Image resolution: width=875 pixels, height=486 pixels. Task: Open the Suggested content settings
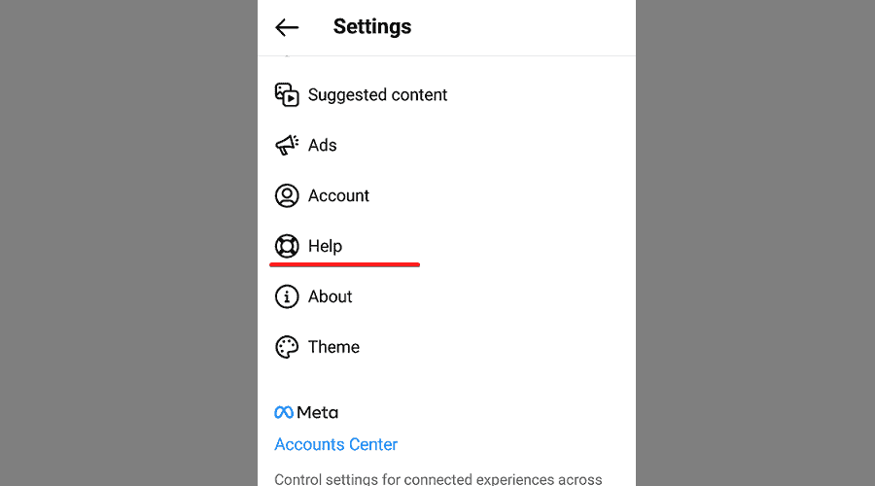[x=377, y=94]
